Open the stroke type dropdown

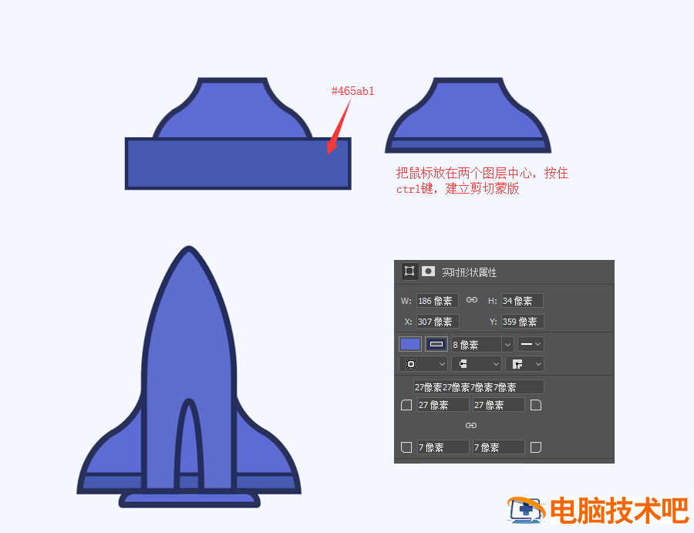(x=530, y=344)
